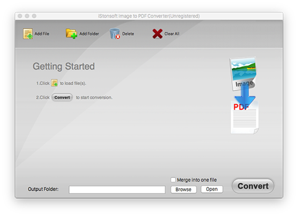This screenshot has width=298, height=216.
Task: Close the window with the leftmost title bar button
Action: (20, 16)
